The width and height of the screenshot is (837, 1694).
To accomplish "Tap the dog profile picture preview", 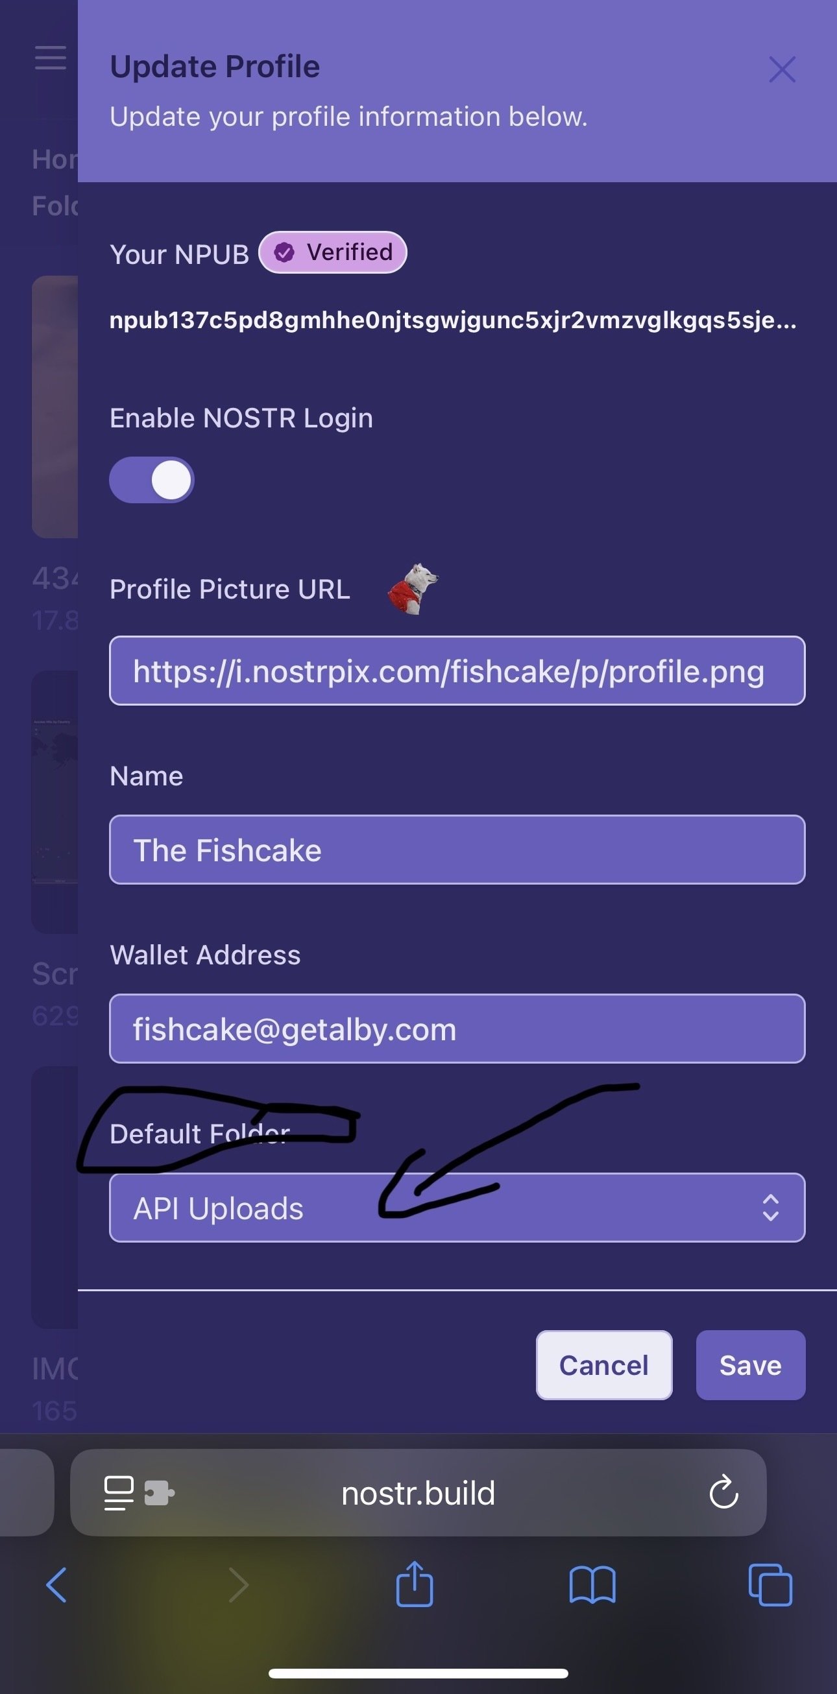I will point(413,589).
